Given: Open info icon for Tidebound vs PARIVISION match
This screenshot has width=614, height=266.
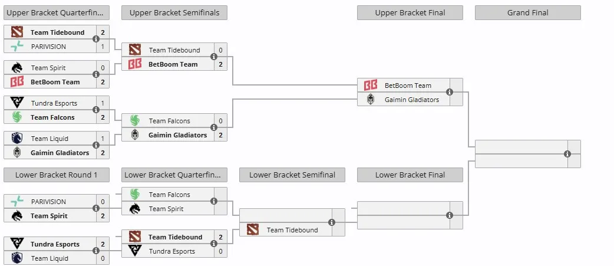Looking at the screenshot, I should [x=96, y=39].
